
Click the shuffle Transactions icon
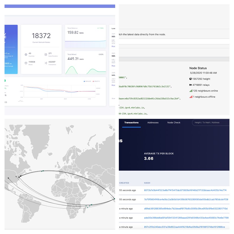46,63
